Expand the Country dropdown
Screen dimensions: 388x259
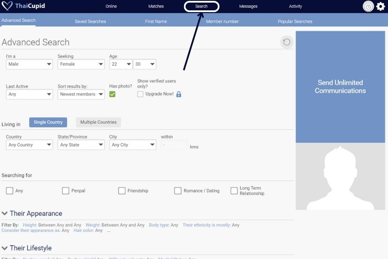point(29,145)
